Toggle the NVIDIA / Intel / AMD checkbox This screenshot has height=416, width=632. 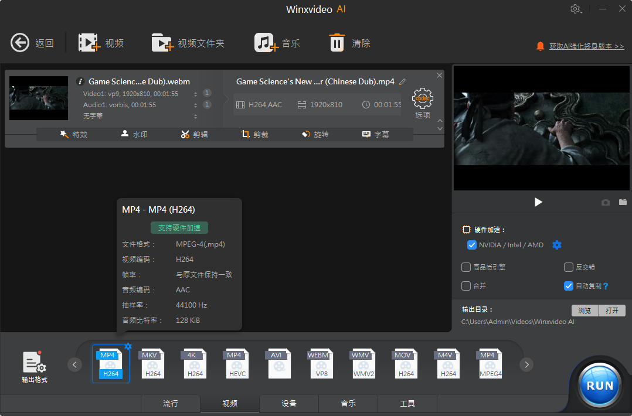(x=471, y=245)
